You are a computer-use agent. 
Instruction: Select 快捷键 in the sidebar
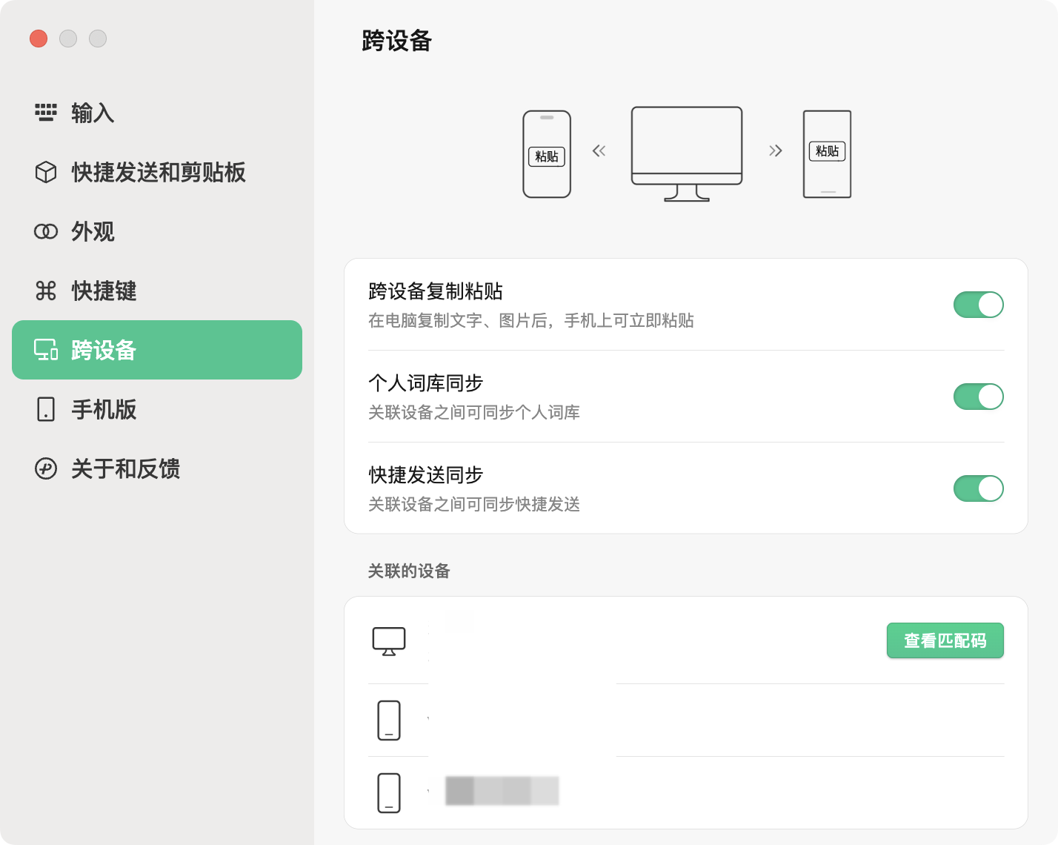[x=157, y=291]
